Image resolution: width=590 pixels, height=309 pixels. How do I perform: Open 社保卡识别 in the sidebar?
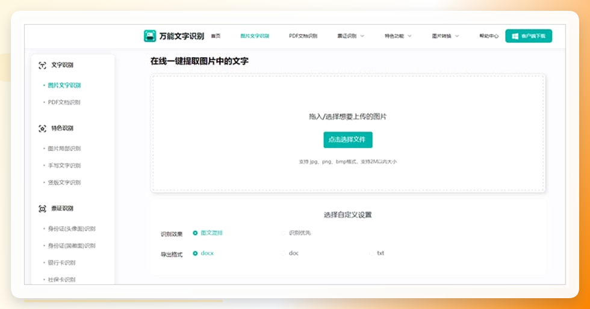pyautogui.click(x=61, y=280)
